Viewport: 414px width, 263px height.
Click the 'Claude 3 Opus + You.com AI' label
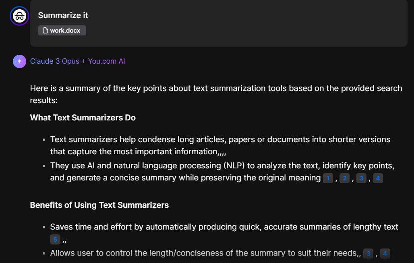click(77, 61)
